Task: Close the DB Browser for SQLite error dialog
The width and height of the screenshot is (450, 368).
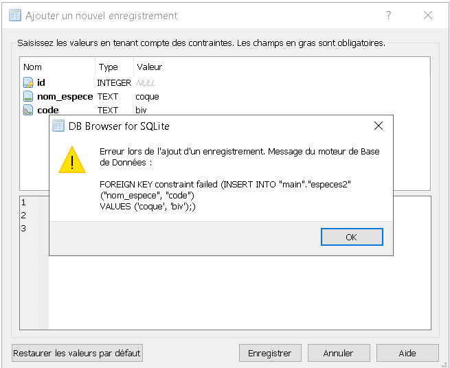Action: [379, 126]
